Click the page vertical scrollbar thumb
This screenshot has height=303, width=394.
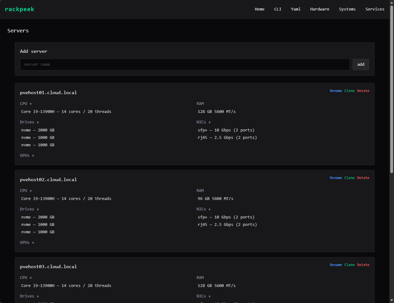click(392, 89)
